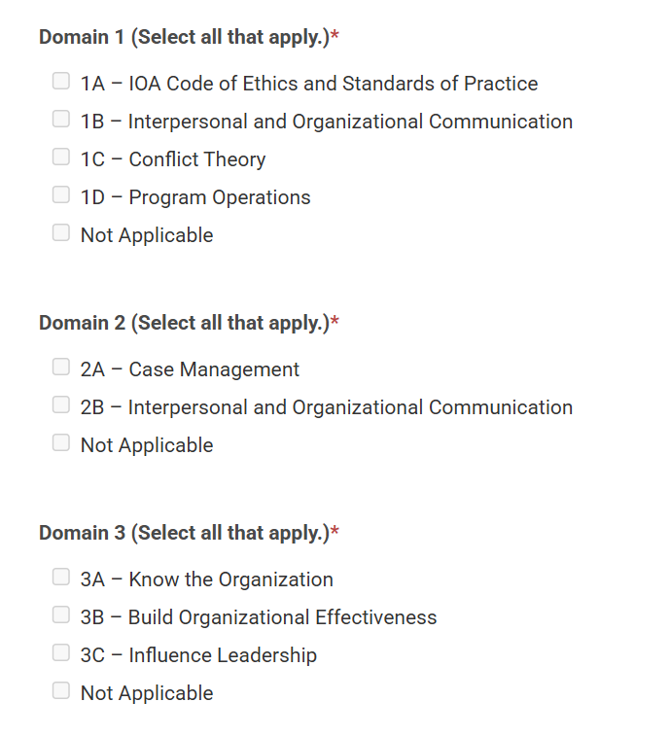The width and height of the screenshot is (670, 737).
Task: Click the '1C – Conflict Theory' label text
Action: [173, 159]
